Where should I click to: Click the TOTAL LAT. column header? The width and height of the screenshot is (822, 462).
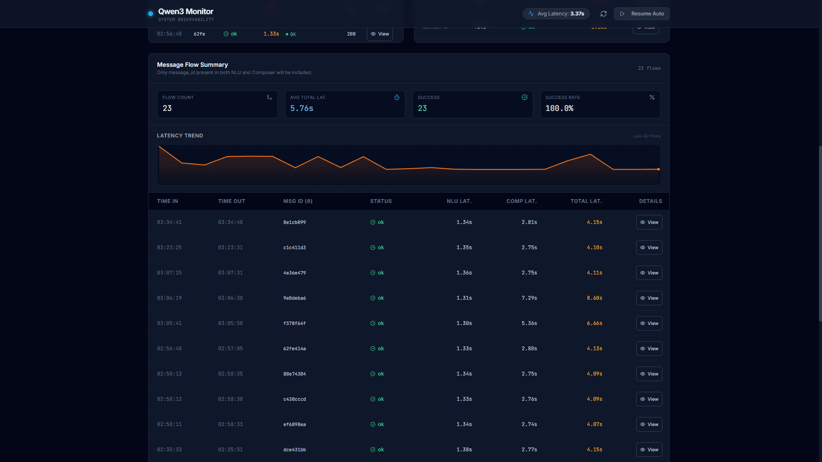586,201
